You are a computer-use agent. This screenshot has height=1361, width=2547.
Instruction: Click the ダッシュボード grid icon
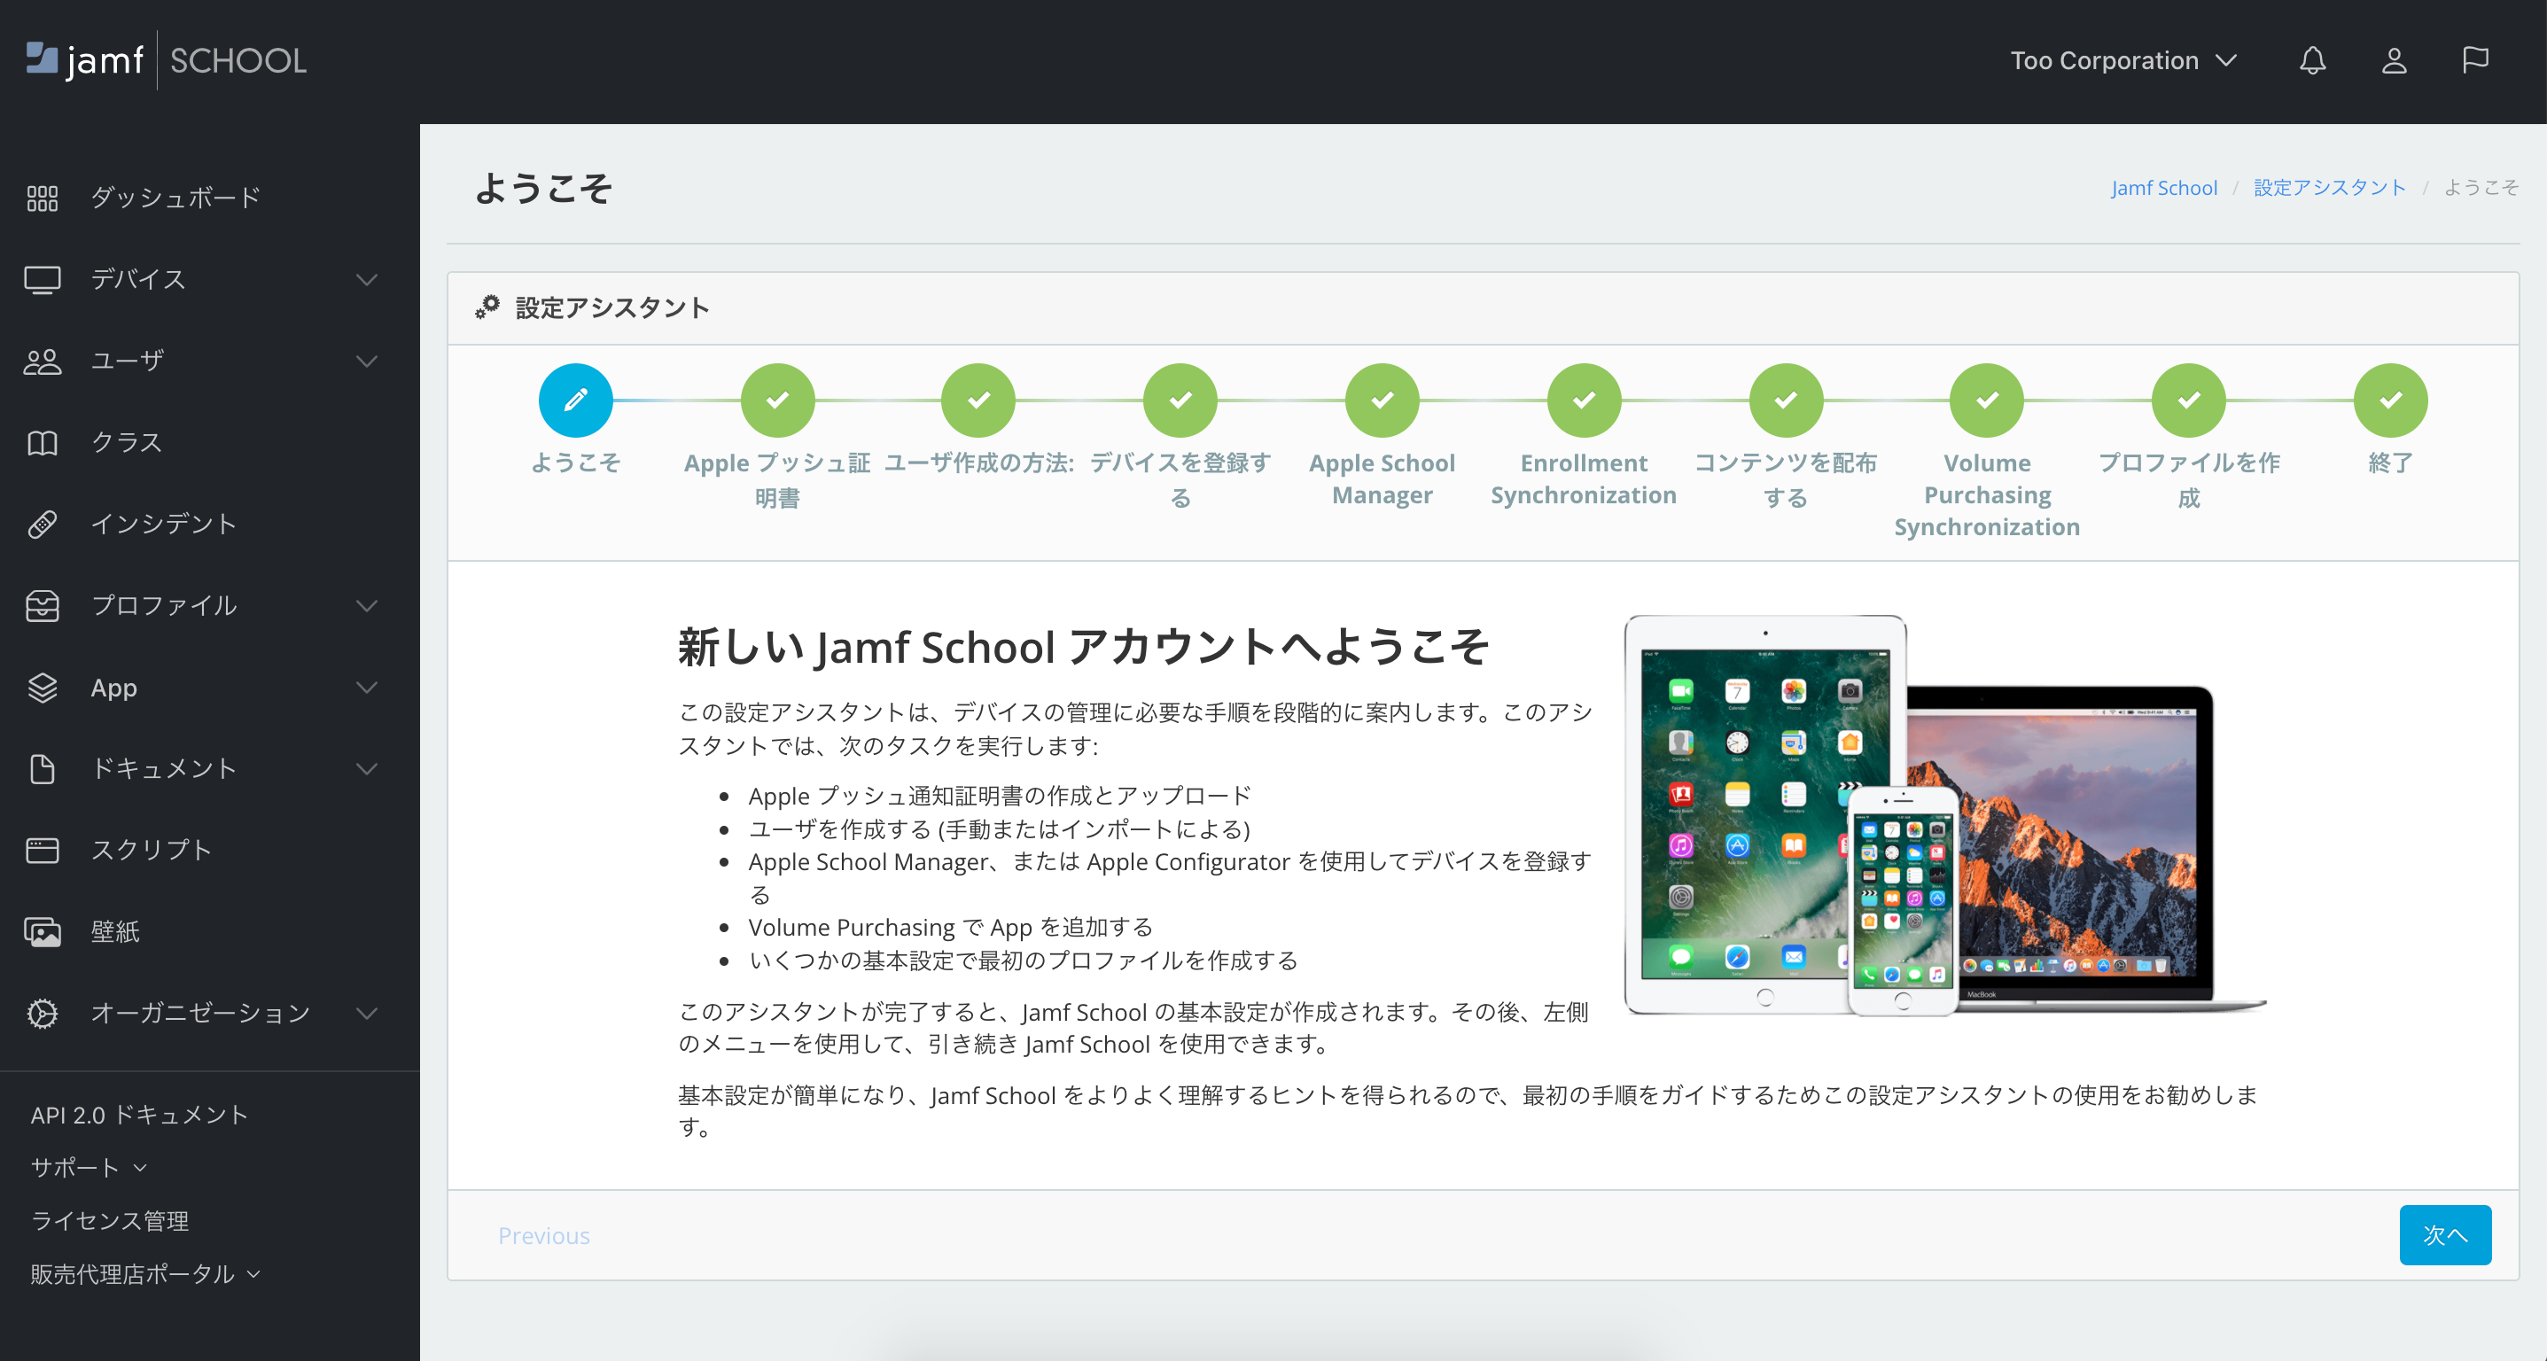pyautogui.click(x=43, y=198)
